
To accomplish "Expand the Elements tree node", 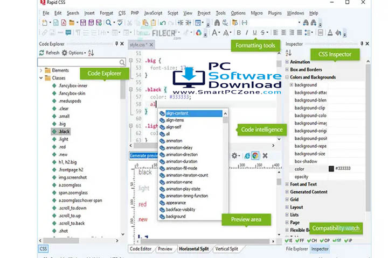I will pyautogui.click(x=41, y=70).
